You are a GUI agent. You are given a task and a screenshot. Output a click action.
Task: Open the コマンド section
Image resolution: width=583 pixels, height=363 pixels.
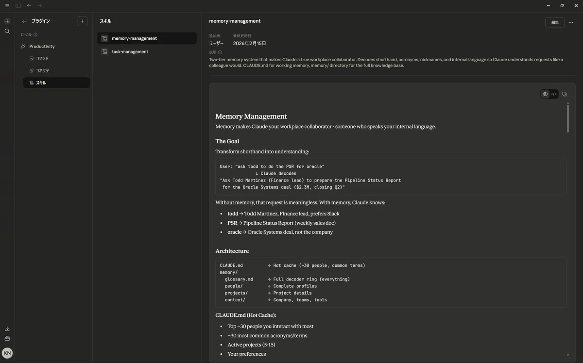pyautogui.click(x=56, y=59)
